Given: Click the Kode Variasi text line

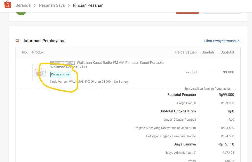Looking at the screenshot, I should pos(89,82).
